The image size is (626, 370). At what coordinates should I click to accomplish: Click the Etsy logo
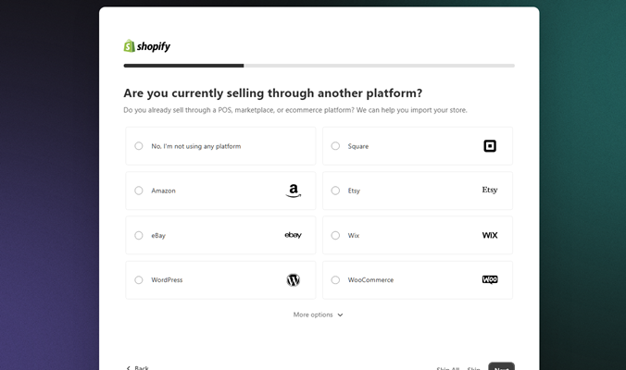pos(490,190)
